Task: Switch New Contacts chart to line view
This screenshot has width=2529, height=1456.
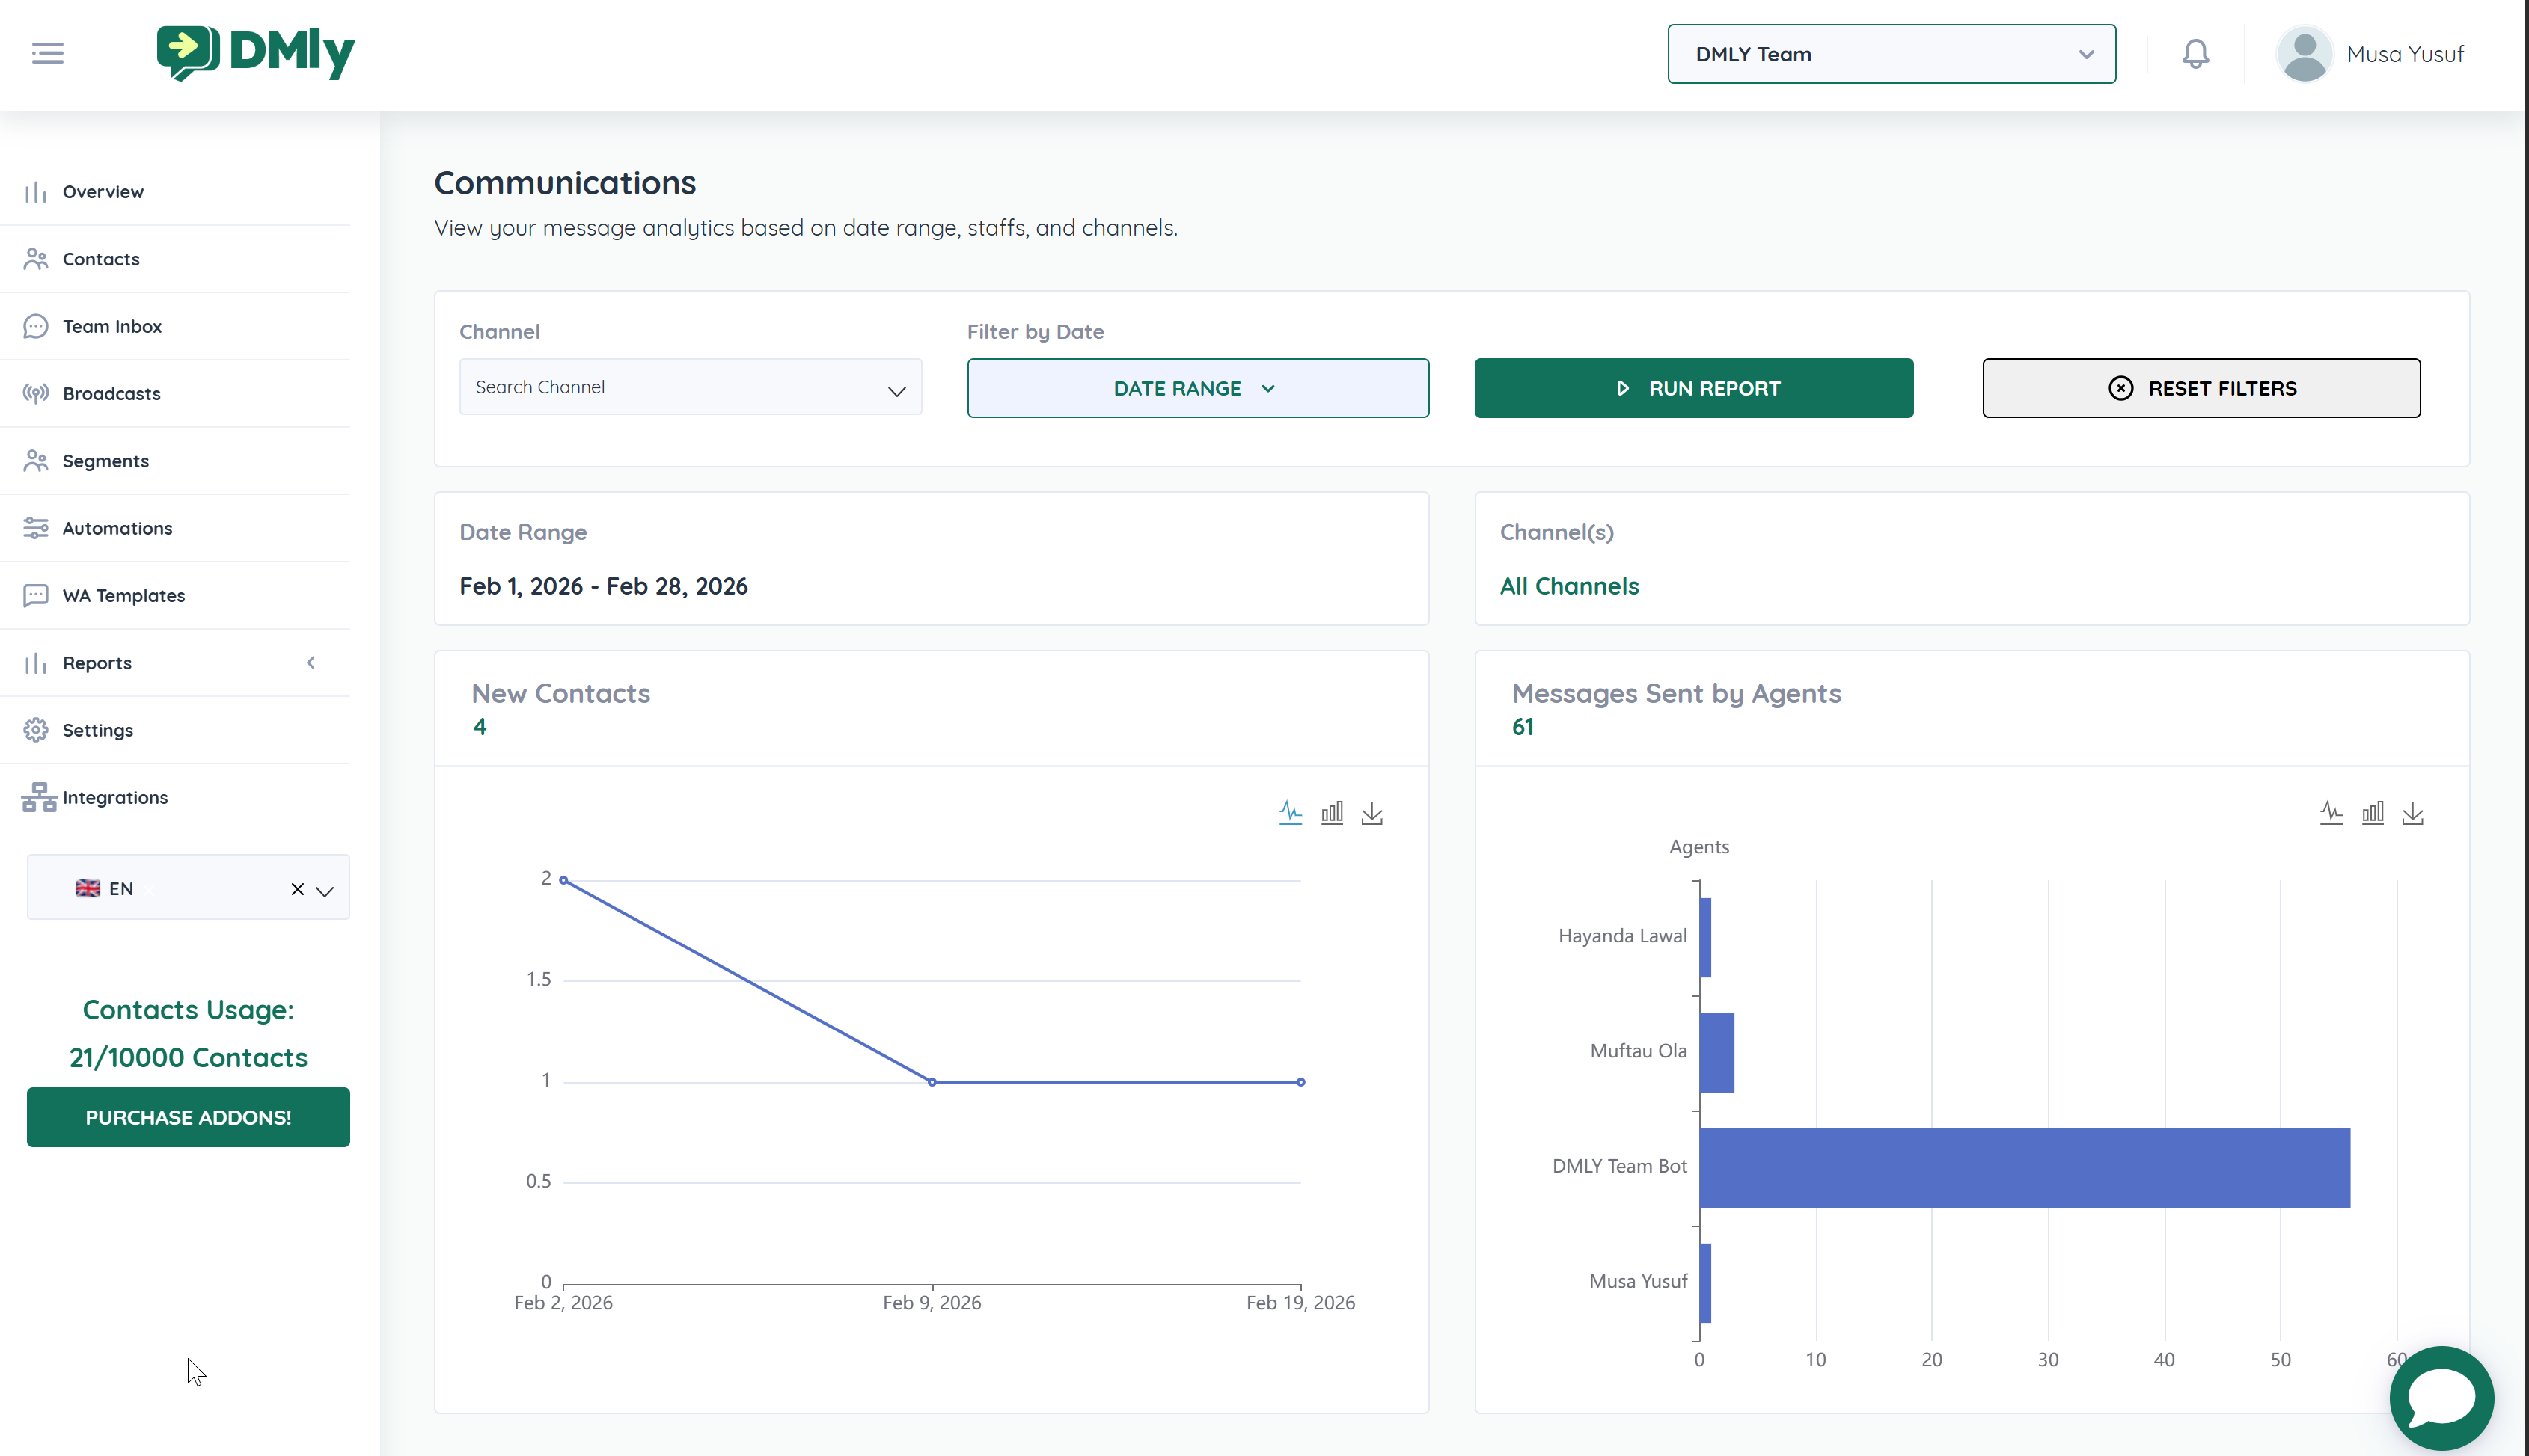Action: coord(1291,813)
